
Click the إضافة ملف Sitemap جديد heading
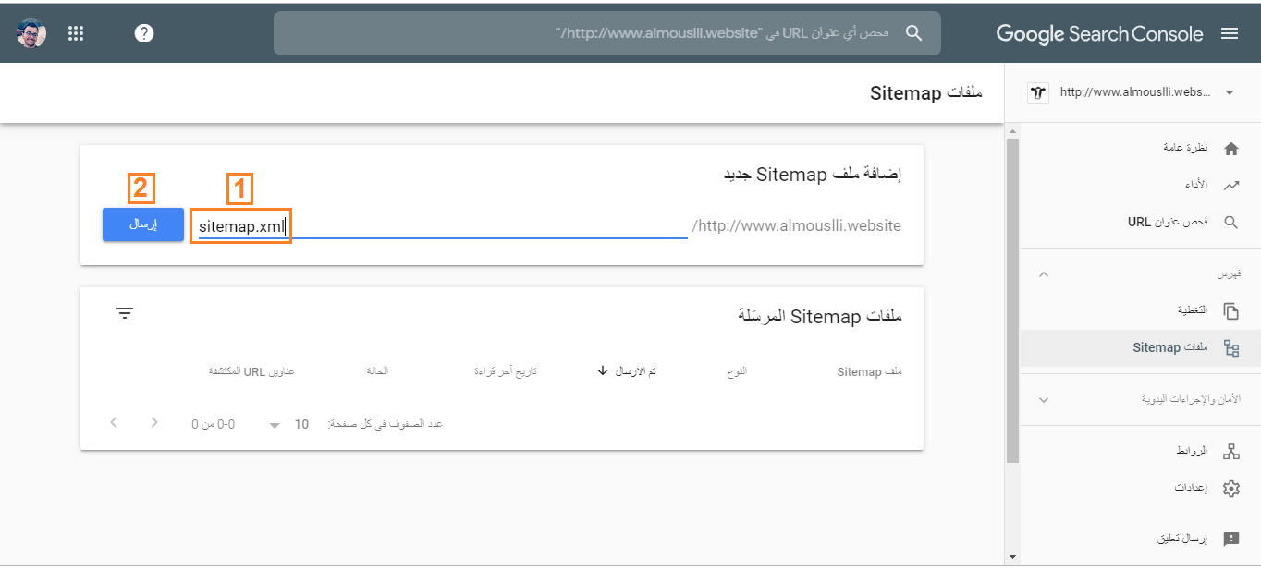point(812,174)
